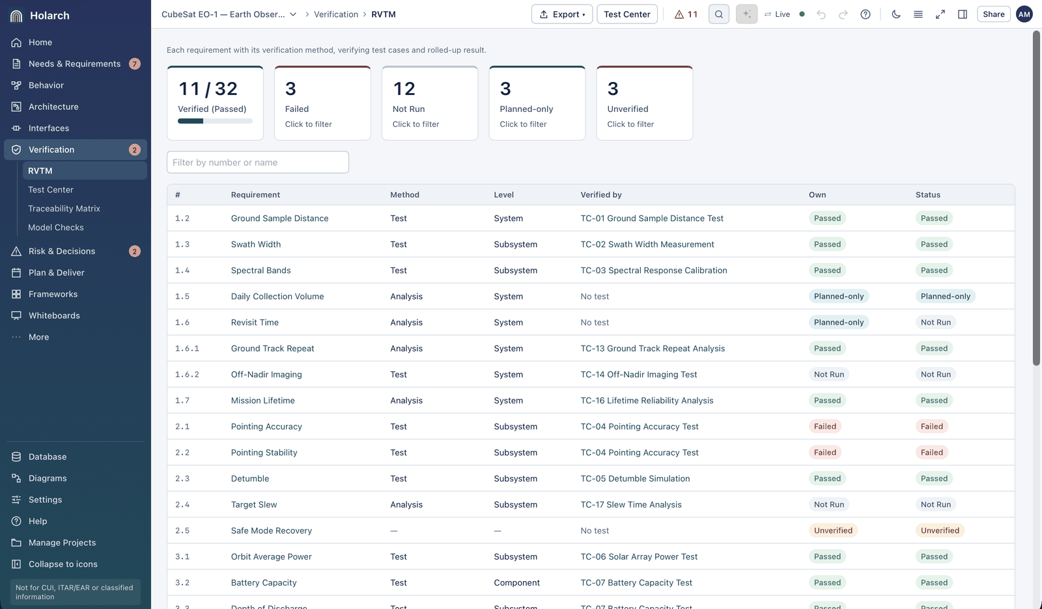Open help question mark icon

pos(866,14)
